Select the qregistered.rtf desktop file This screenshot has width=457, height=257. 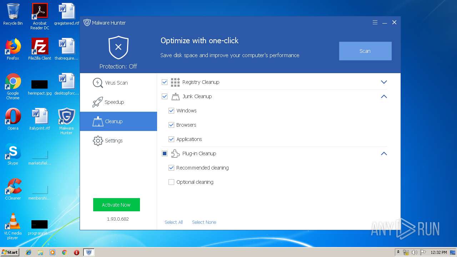[x=66, y=14]
